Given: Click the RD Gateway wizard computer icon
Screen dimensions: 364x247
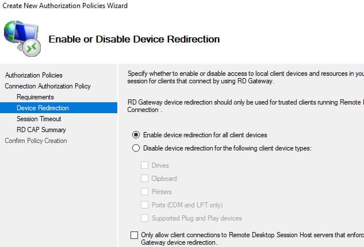Looking at the screenshot, I should pos(21,37).
